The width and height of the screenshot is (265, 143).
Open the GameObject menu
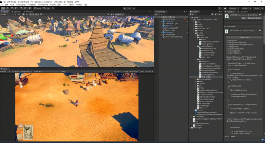(x=21, y=5)
